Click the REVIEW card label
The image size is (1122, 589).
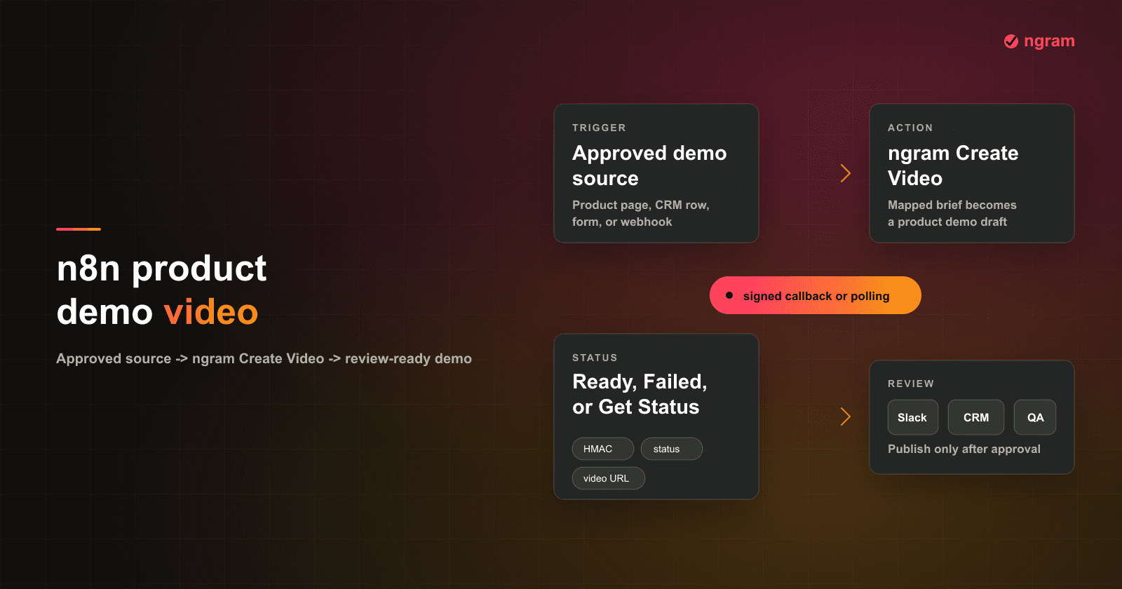(911, 384)
